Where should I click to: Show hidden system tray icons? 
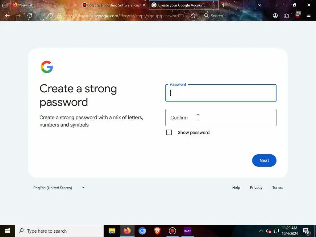pos(261,231)
